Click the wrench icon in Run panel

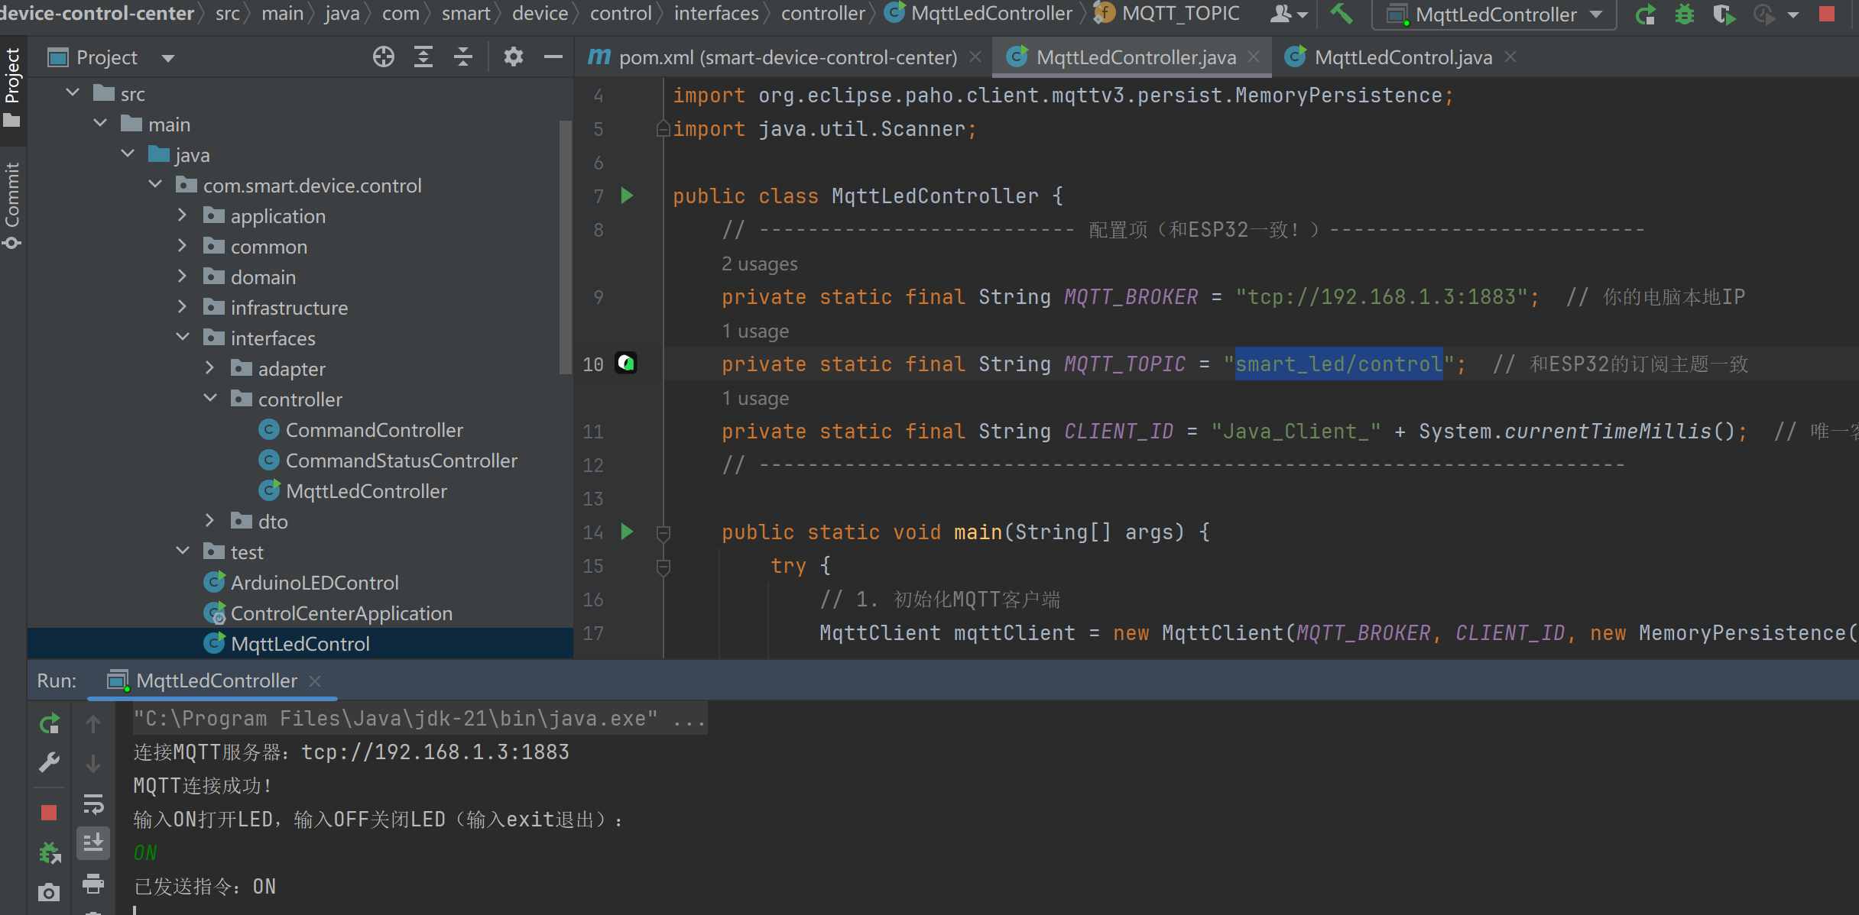[x=49, y=762]
